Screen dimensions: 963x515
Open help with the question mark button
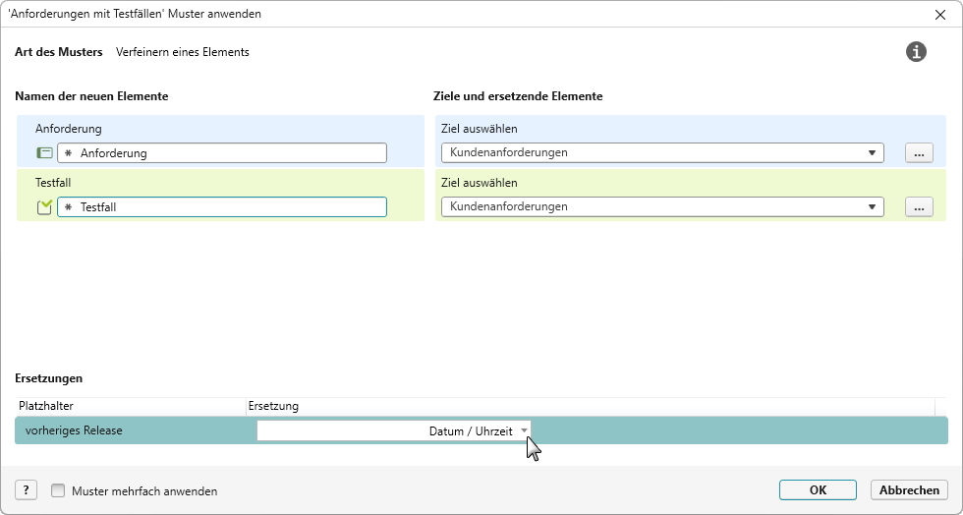(27, 490)
